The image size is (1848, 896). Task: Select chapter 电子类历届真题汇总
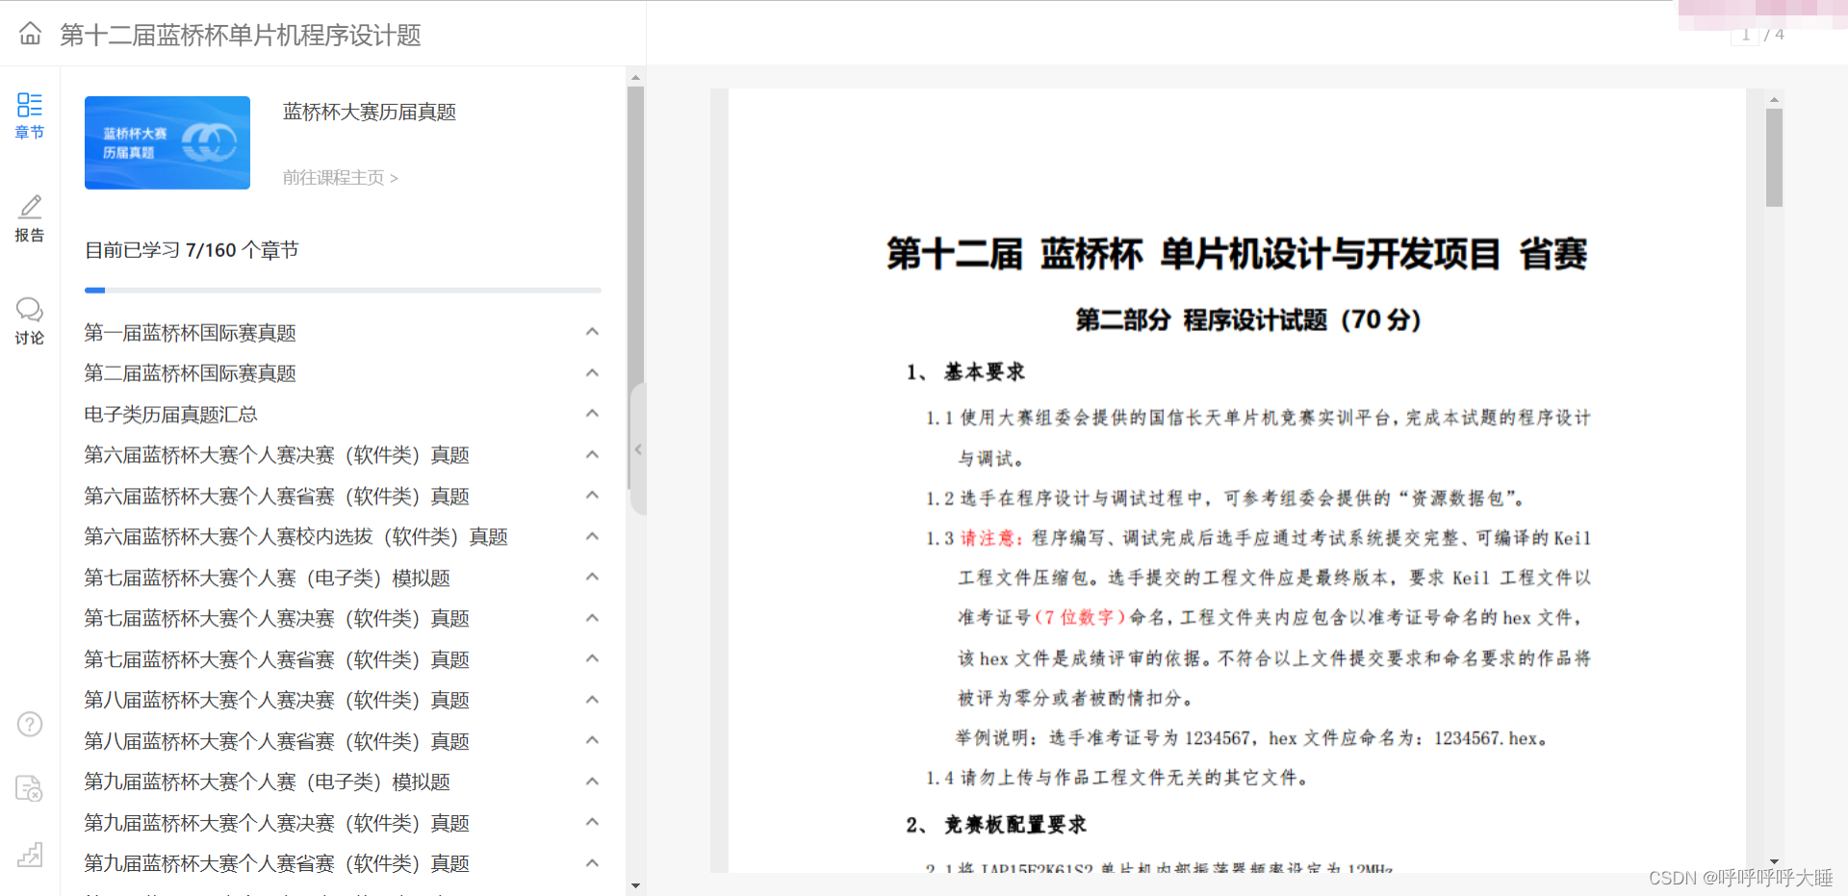coord(171,415)
